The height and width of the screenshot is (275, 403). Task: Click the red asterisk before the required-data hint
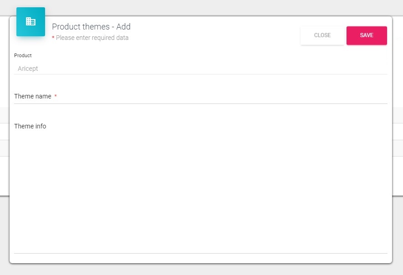click(53, 38)
